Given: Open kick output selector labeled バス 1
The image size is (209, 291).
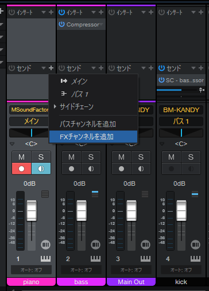Looking at the screenshot, I should click(x=181, y=121).
